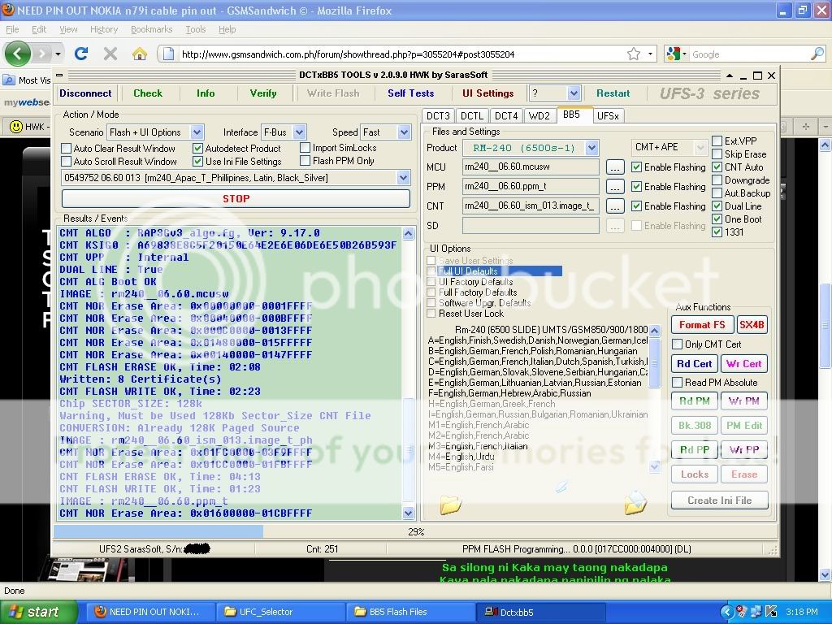The height and width of the screenshot is (624, 832).
Task: Expand the Interface F-Bus dropdown
Action: [x=299, y=132]
